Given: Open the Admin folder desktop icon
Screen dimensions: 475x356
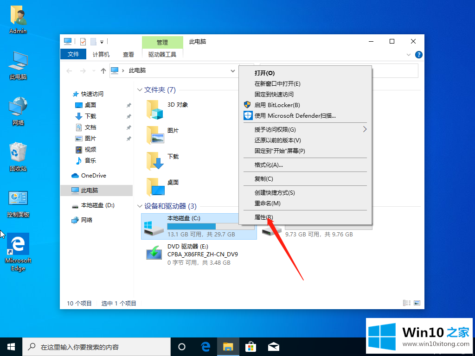Looking at the screenshot, I should [x=18, y=19].
